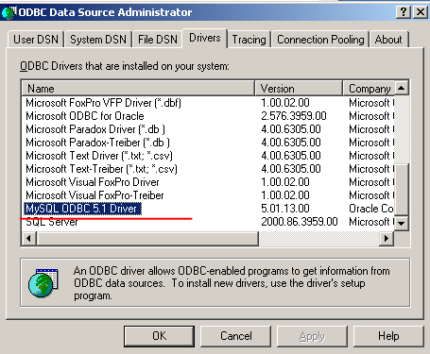
Task: Click version 4.00.6305.00 of Microsoft Paradox Driver
Action: click(x=291, y=129)
